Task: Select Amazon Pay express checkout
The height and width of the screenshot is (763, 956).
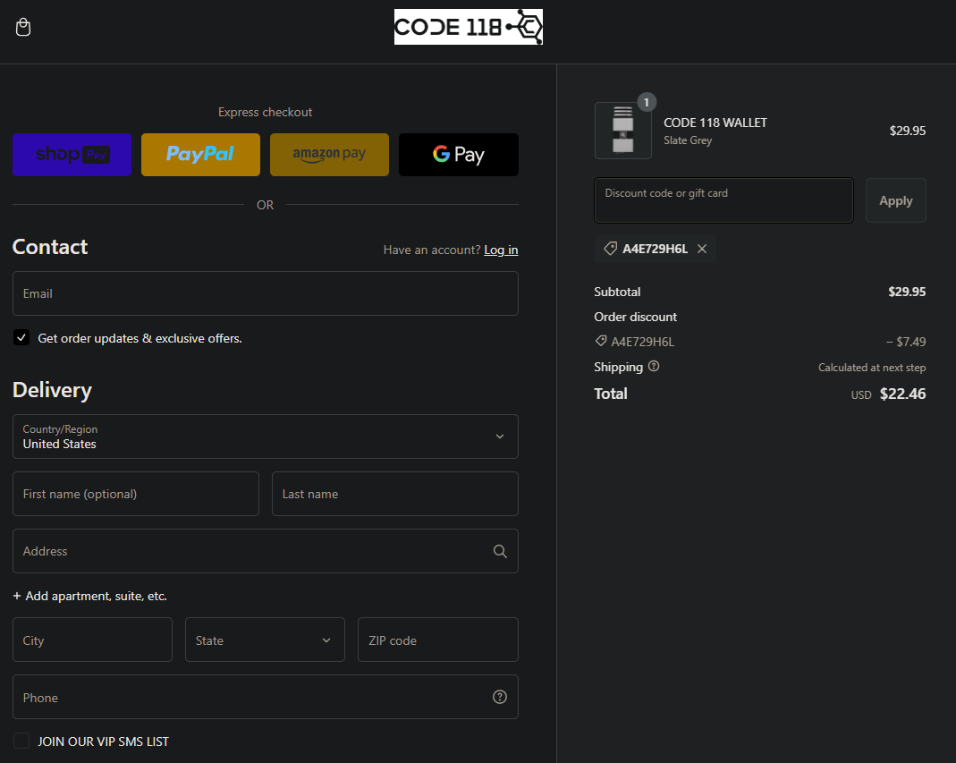Action: [x=329, y=155]
